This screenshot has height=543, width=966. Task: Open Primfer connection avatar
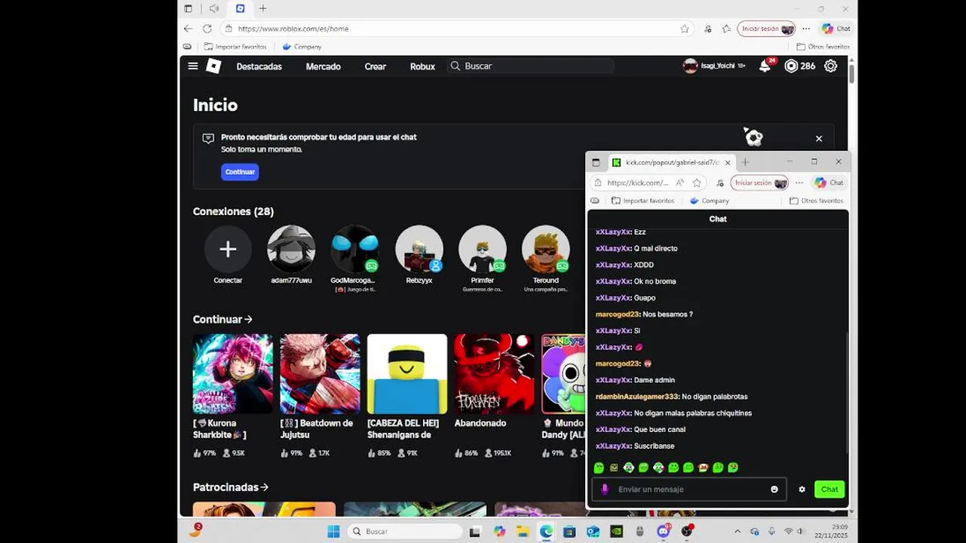click(483, 249)
